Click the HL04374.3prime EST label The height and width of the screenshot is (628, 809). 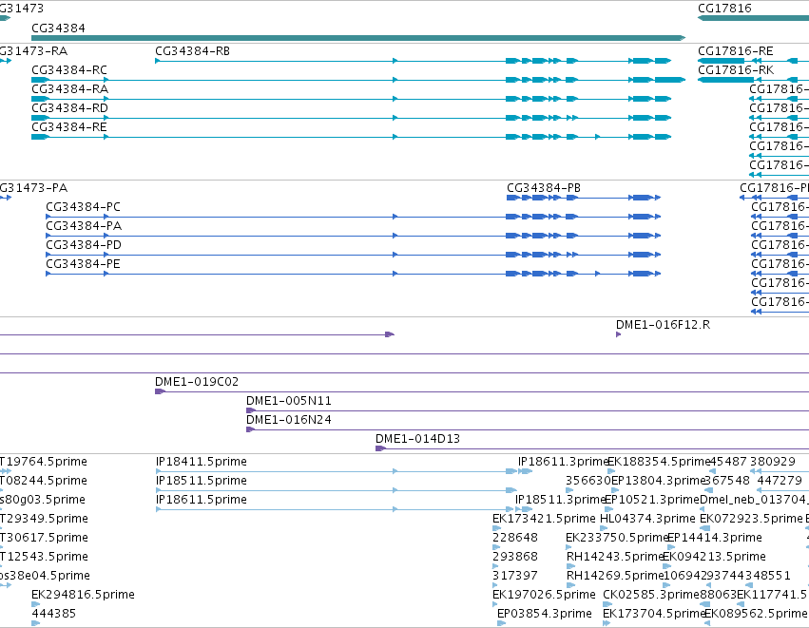647,519
